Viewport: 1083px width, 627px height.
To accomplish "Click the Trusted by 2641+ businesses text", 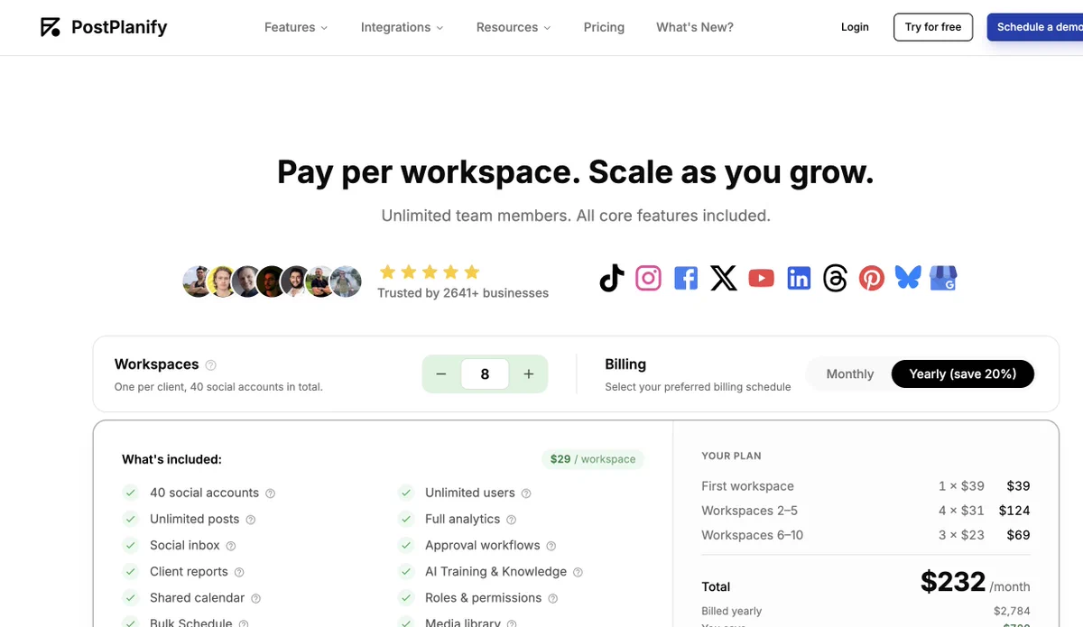I will [463, 292].
